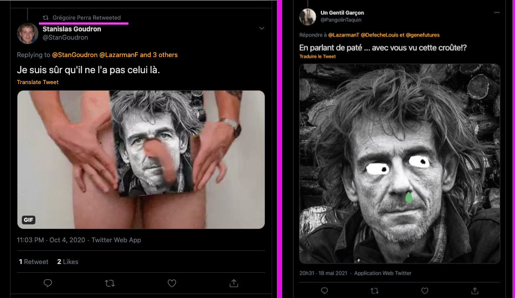View the 2 Likes list
The width and height of the screenshot is (515, 298).
coord(68,261)
